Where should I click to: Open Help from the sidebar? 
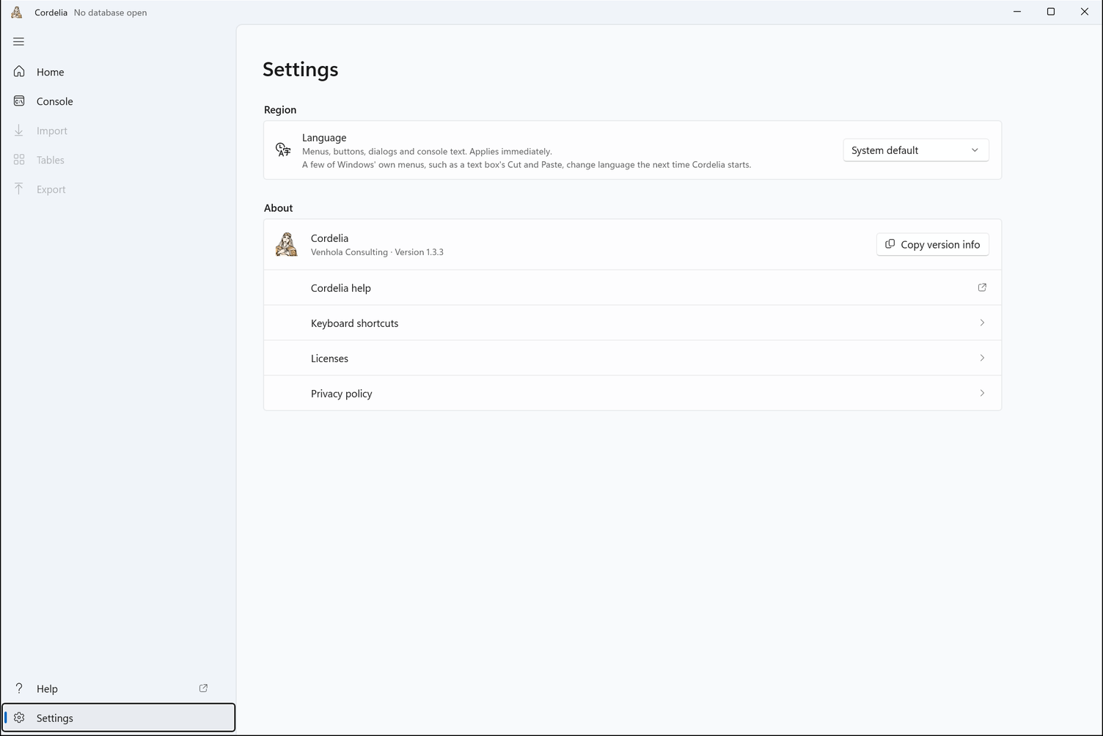point(118,688)
